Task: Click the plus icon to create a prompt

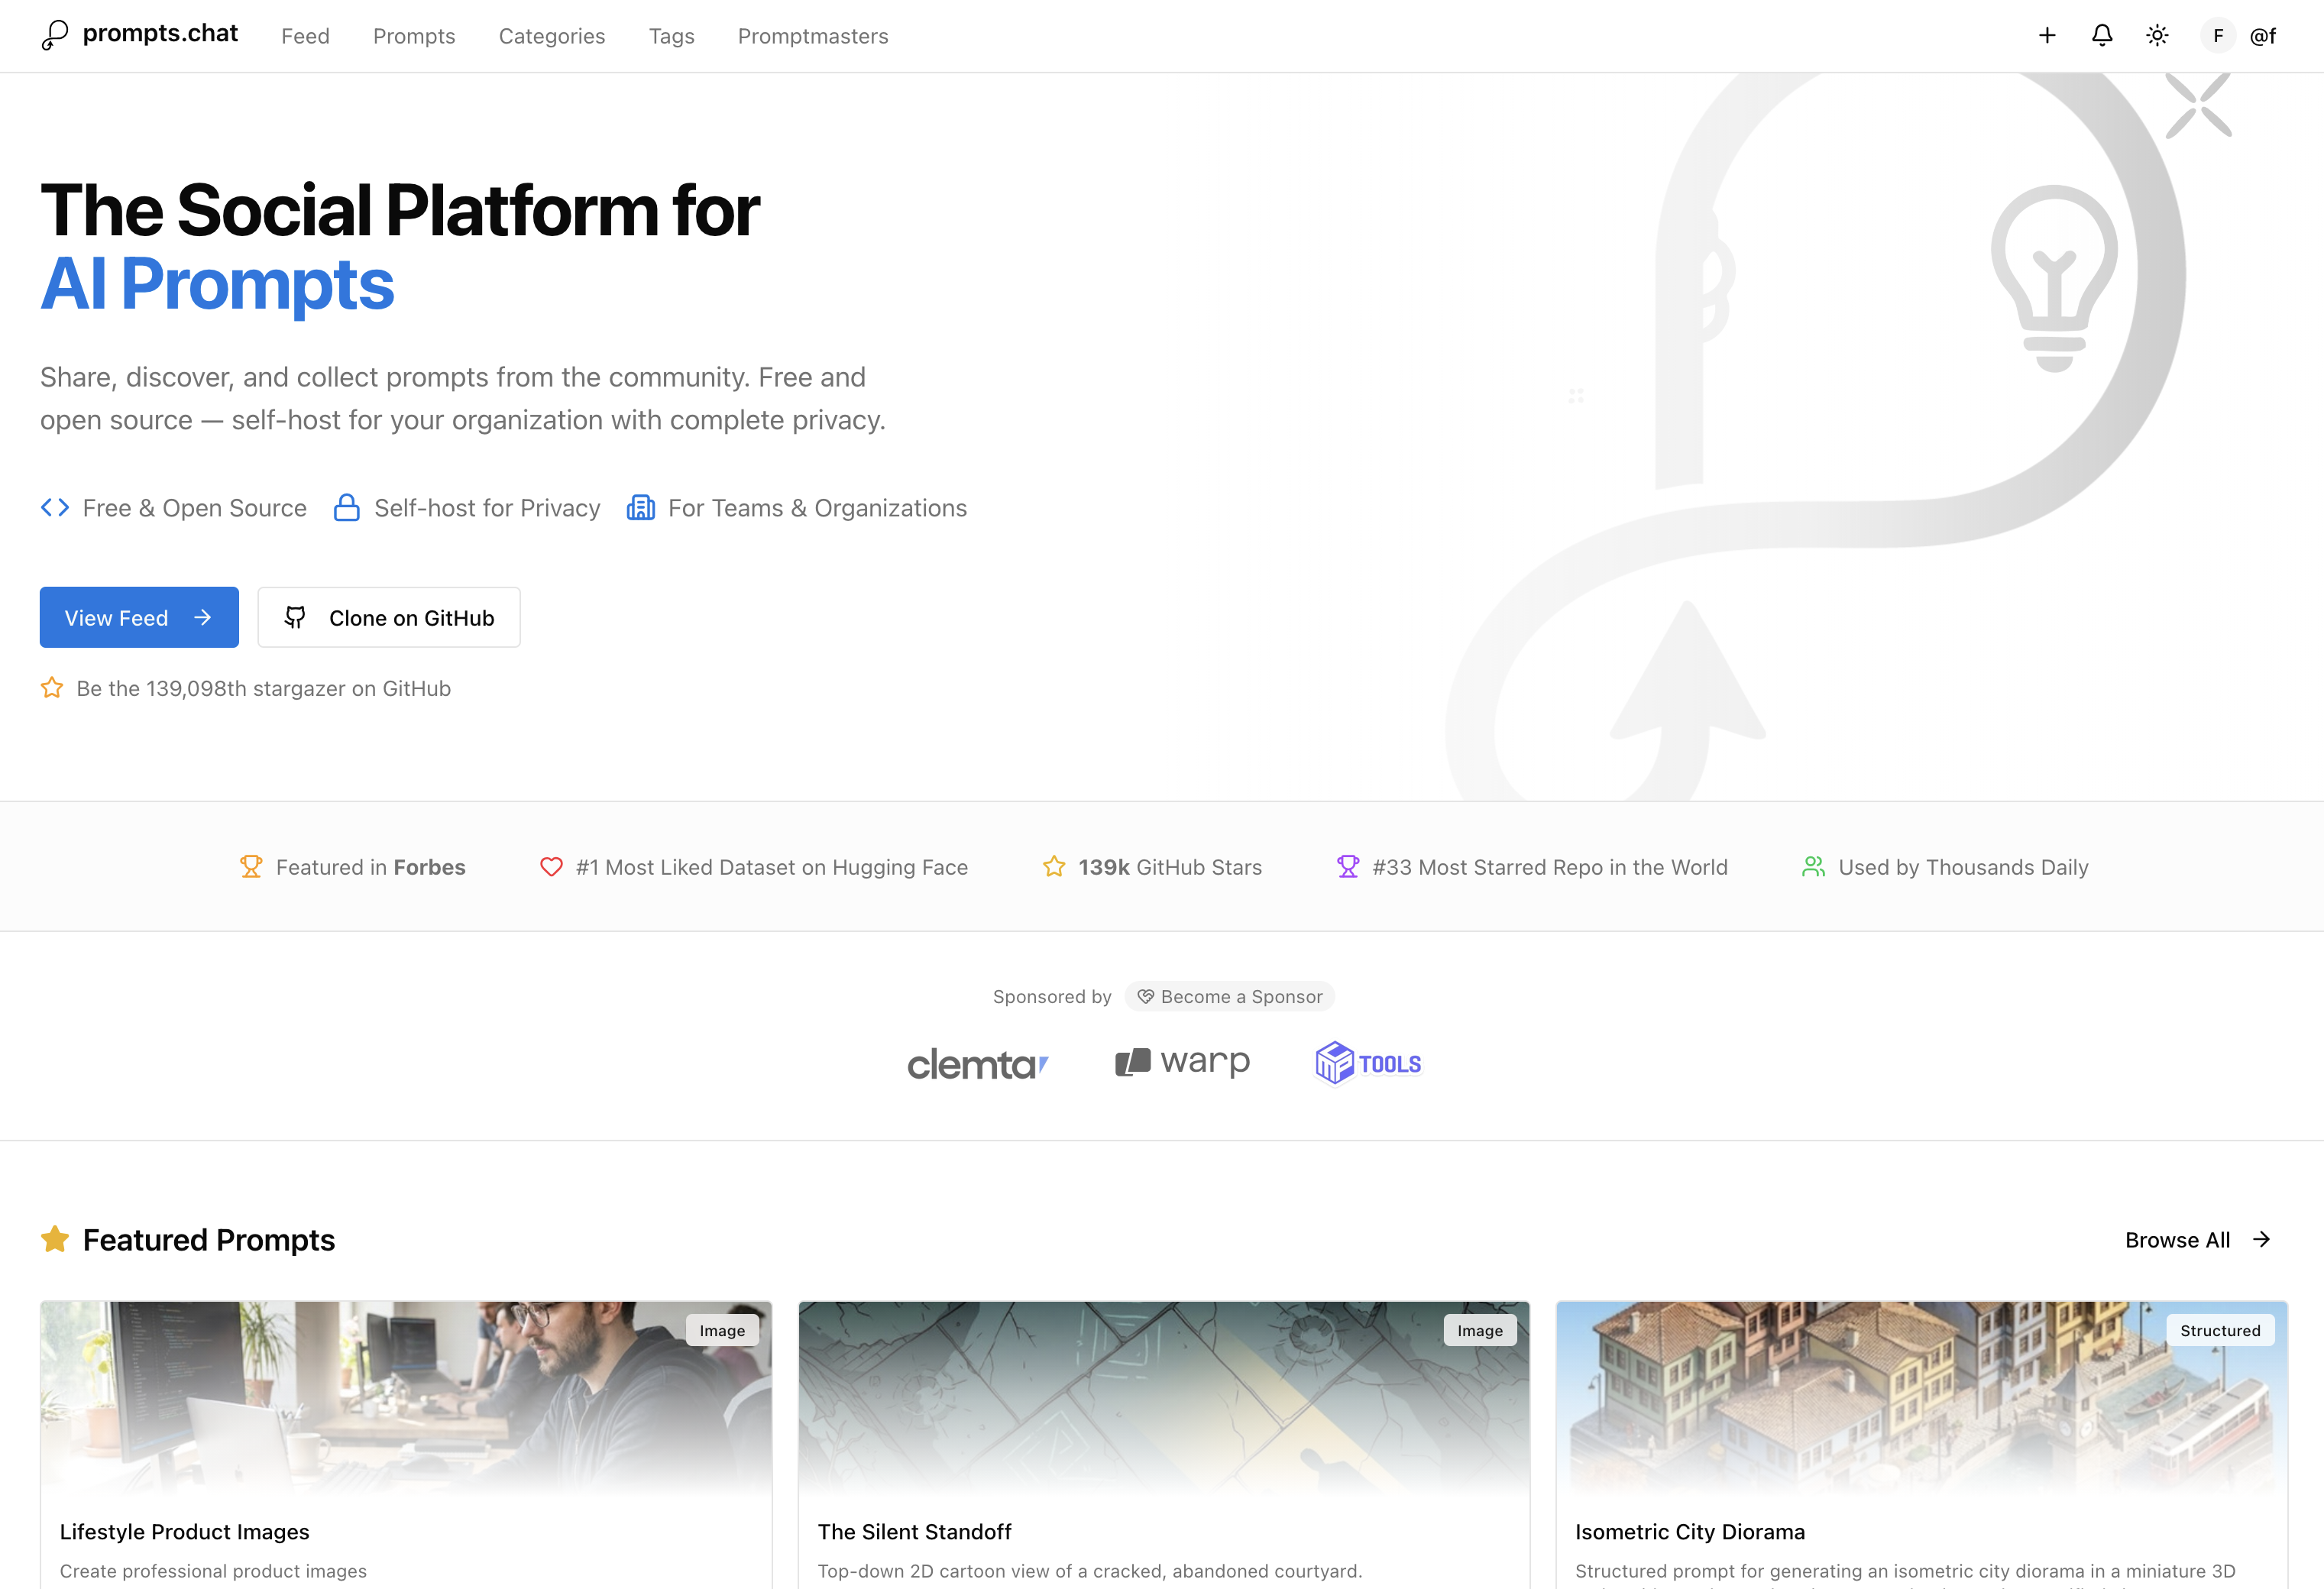Action: pos(2047,36)
